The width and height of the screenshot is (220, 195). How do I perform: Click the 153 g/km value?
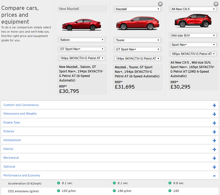(69, 191)
